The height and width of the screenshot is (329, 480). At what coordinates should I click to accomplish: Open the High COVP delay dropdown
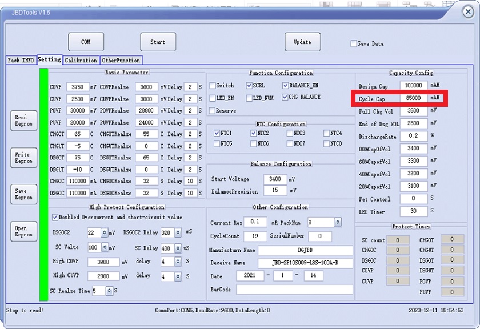[x=178, y=262]
